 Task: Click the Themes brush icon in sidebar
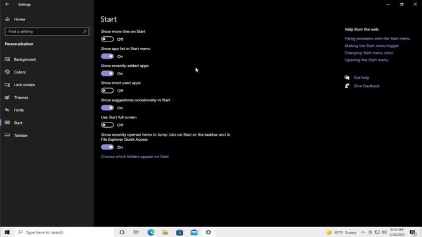(7, 97)
